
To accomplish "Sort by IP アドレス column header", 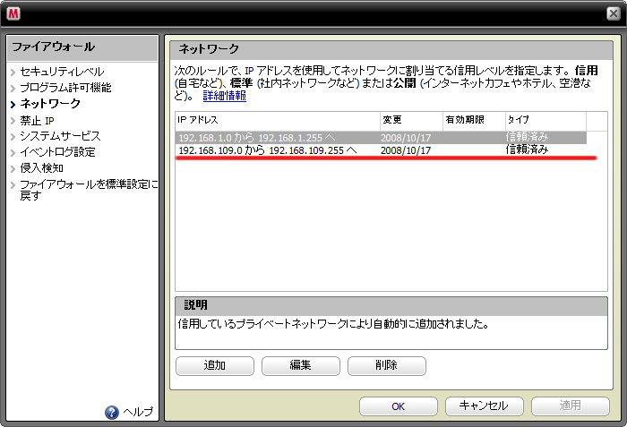I will click(277, 120).
